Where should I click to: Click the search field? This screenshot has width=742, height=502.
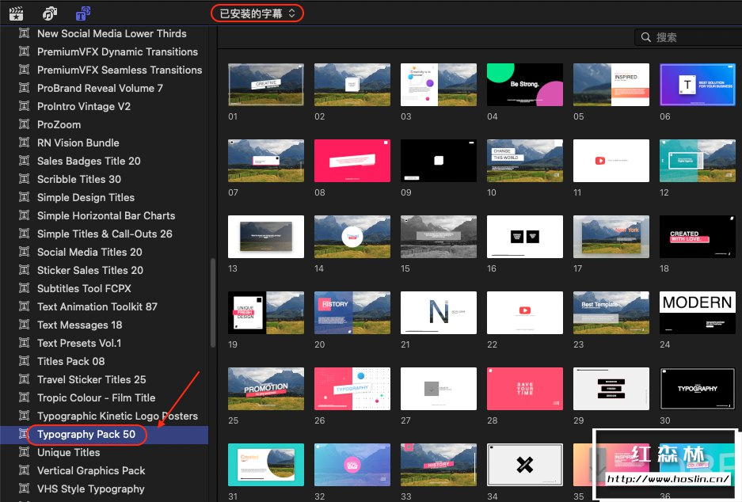688,37
